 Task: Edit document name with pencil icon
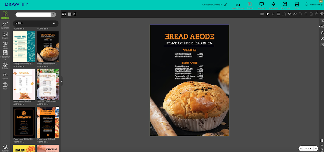(x=226, y=4)
